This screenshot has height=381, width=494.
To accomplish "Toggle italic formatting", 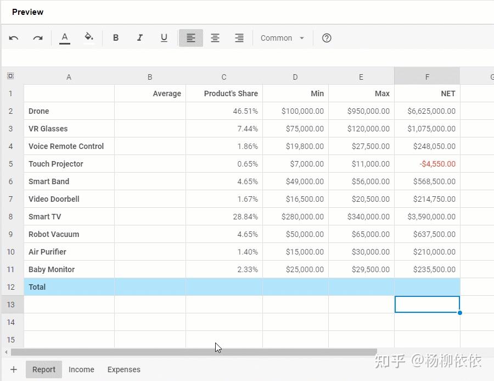I will click(x=140, y=37).
